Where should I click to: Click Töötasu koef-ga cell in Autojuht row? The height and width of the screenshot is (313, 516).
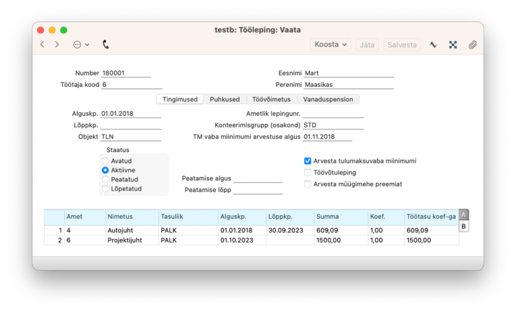[432, 230]
